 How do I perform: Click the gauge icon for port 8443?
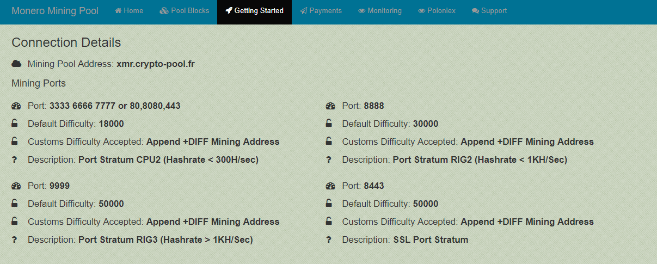click(330, 186)
